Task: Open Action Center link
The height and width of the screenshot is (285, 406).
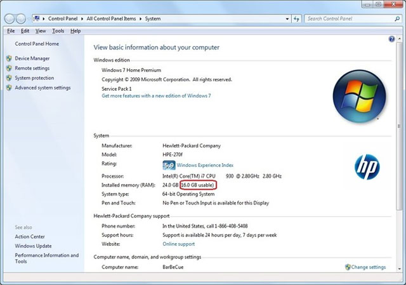Action: pos(30,237)
